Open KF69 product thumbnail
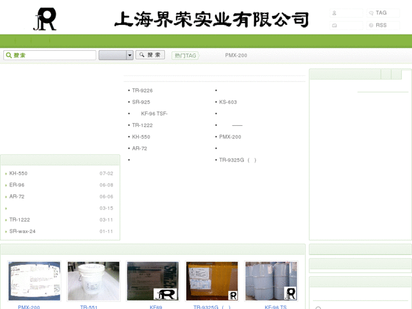412x309 pixels. [x=152, y=281]
